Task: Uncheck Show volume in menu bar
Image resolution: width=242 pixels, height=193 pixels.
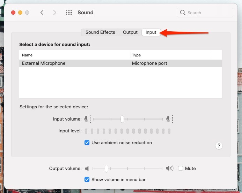Action: 87,179
